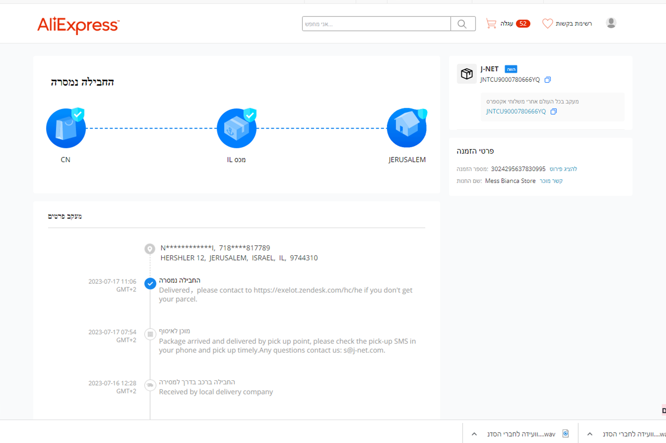The image size is (666, 443).
Task: Click the AliExpress logo
Action: 78,25
